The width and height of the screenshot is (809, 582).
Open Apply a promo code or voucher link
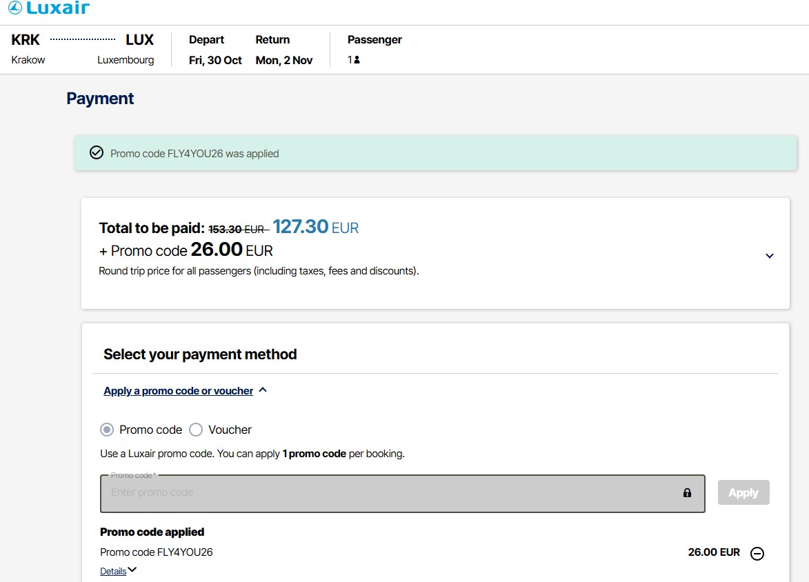pos(179,390)
